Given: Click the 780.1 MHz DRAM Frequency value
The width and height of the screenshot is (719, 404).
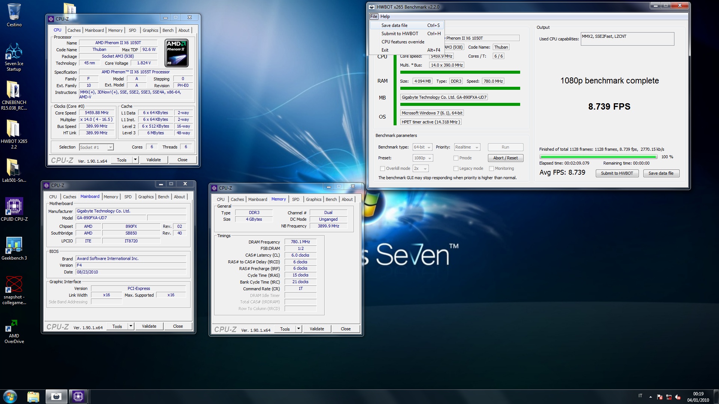Looking at the screenshot, I should pyautogui.click(x=300, y=242).
